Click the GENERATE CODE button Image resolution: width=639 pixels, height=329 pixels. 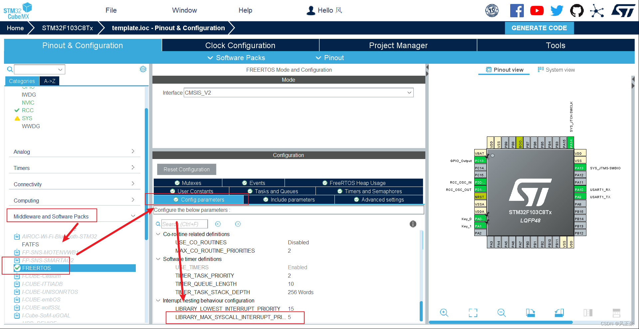coord(539,28)
